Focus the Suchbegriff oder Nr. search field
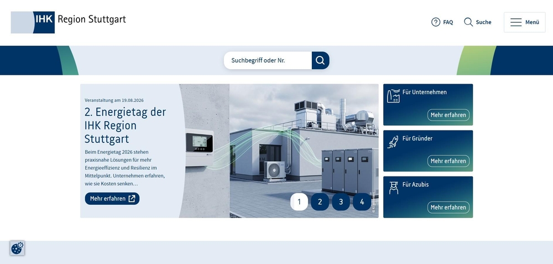 tap(268, 60)
